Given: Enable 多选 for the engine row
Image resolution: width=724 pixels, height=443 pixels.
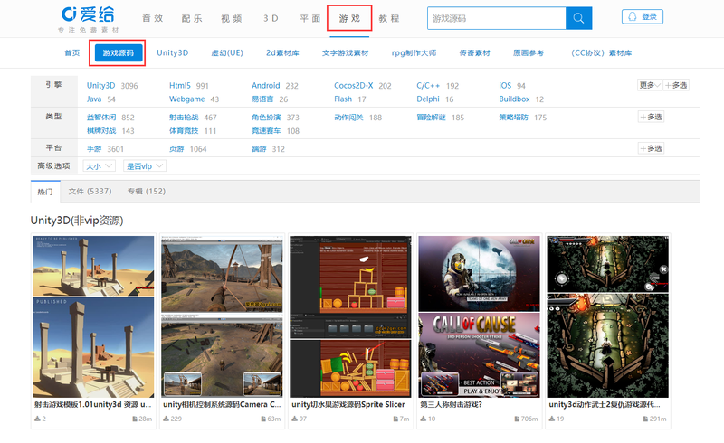Looking at the screenshot, I should point(676,85).
